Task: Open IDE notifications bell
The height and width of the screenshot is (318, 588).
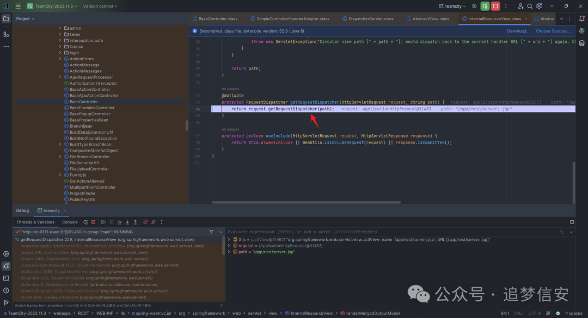Action: tap(581, 18)
